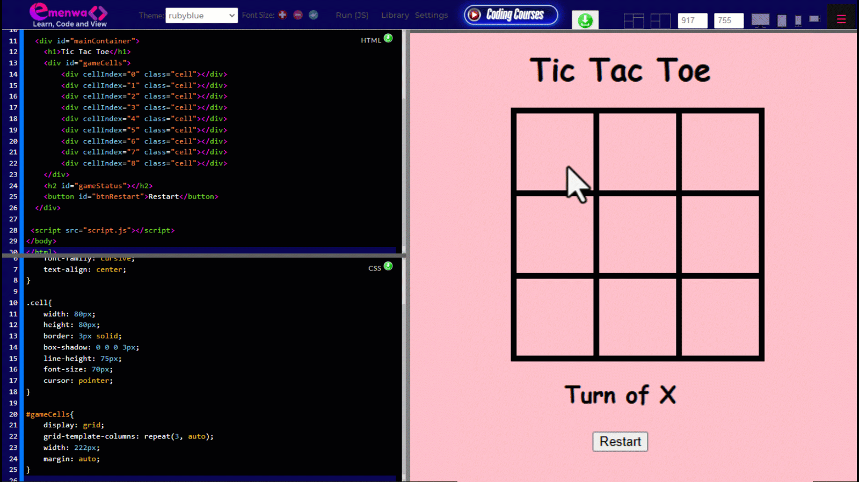Open the Settings menu
Screen dimensions: 859x482
431,15
